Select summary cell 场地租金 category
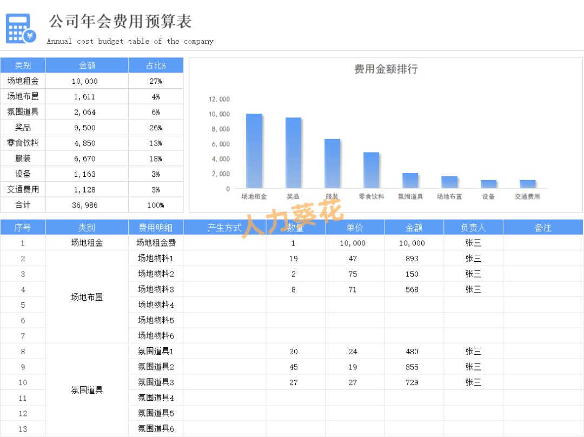584x437 pixels. click(23, 81)
